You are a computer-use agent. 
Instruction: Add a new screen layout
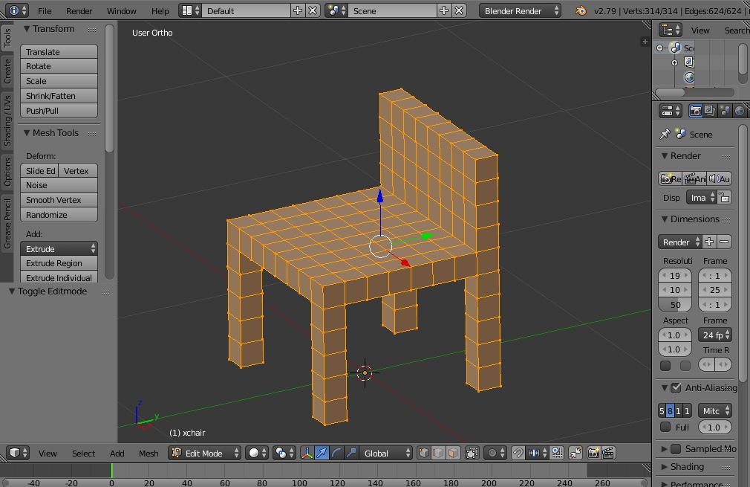pos(298,10)
